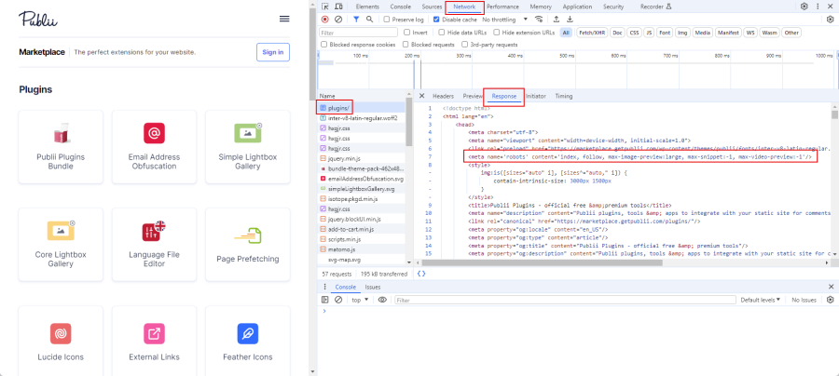Click the network Filter input field
This screenshot has width=839, height=376.
pos(358,33)
